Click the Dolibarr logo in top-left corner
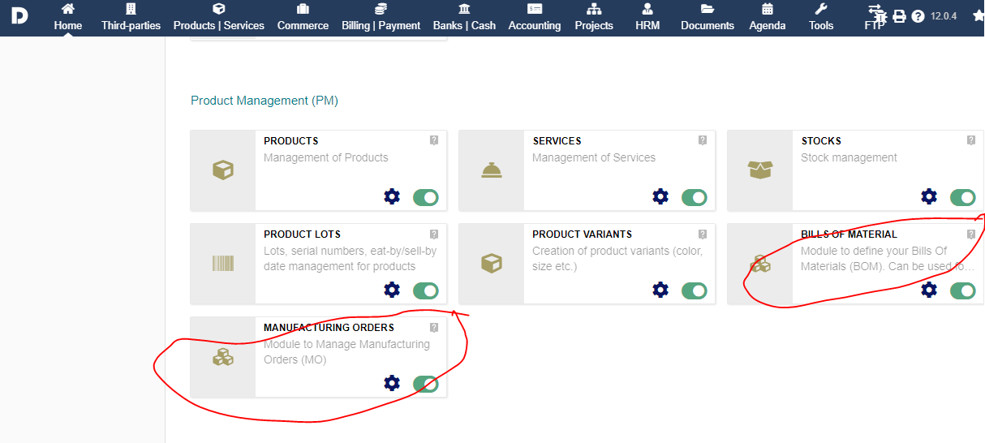 (19, 15)
